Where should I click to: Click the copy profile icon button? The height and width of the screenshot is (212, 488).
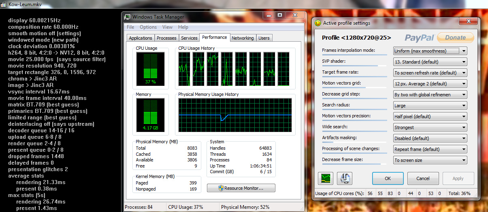[x=345, y=178]
